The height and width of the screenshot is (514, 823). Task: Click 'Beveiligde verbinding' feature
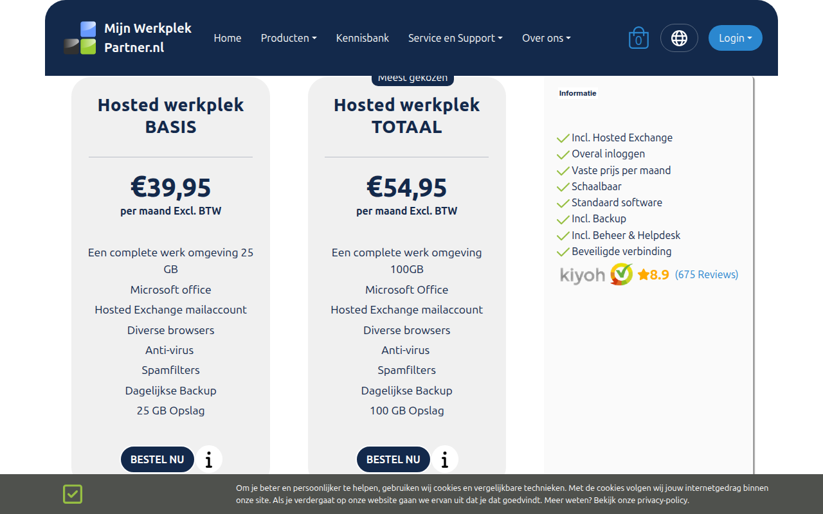(x=622, y=251)
